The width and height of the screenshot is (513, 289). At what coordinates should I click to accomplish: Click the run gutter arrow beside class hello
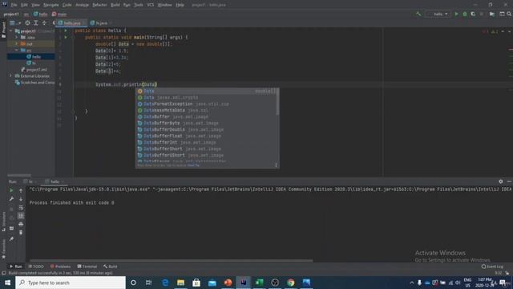pyautogui.click(x=66, y=31)
